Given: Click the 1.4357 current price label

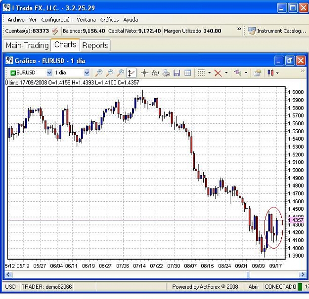Looking at the screenshot, I should (296, 220).
